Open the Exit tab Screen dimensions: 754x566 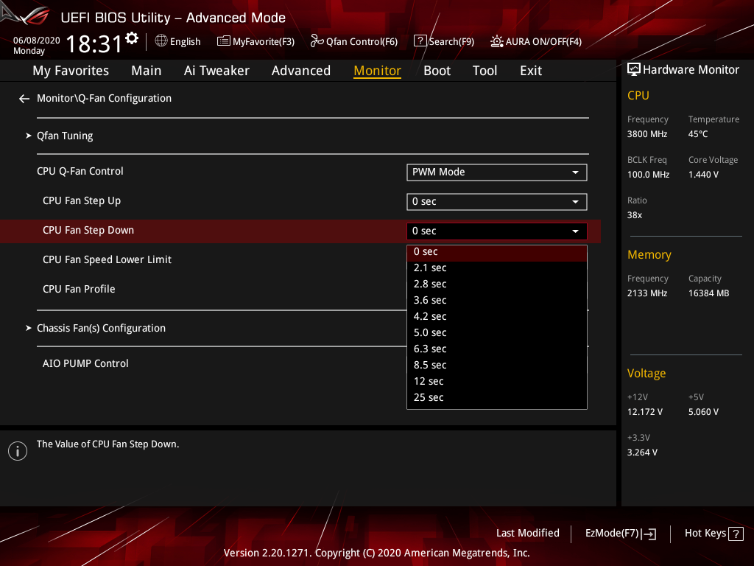pyautogui.click(x=531, y=71)
